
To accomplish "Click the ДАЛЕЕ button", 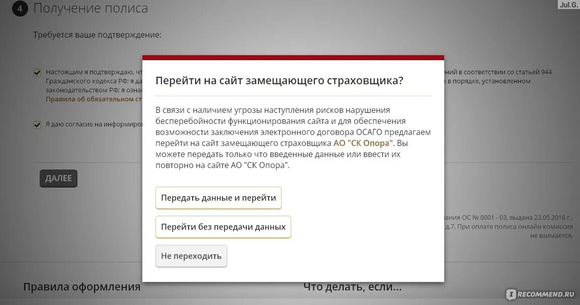I will (x=58, y=179).
